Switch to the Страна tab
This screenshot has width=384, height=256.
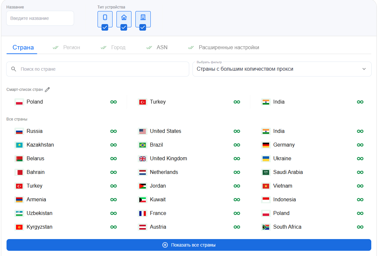pyautogui.click(x=23, y=48)
